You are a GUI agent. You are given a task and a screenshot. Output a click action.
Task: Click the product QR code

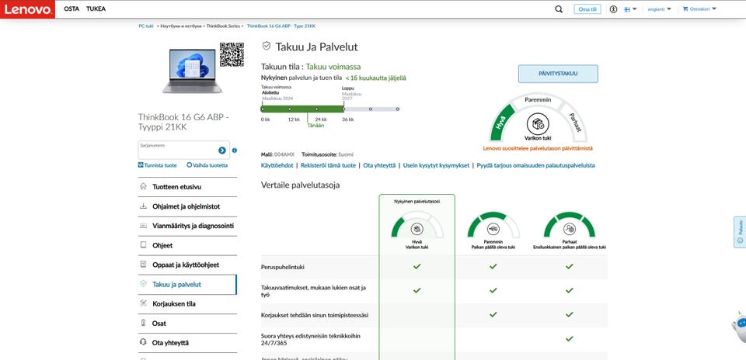pyautogui.click(x=232, y=54)
